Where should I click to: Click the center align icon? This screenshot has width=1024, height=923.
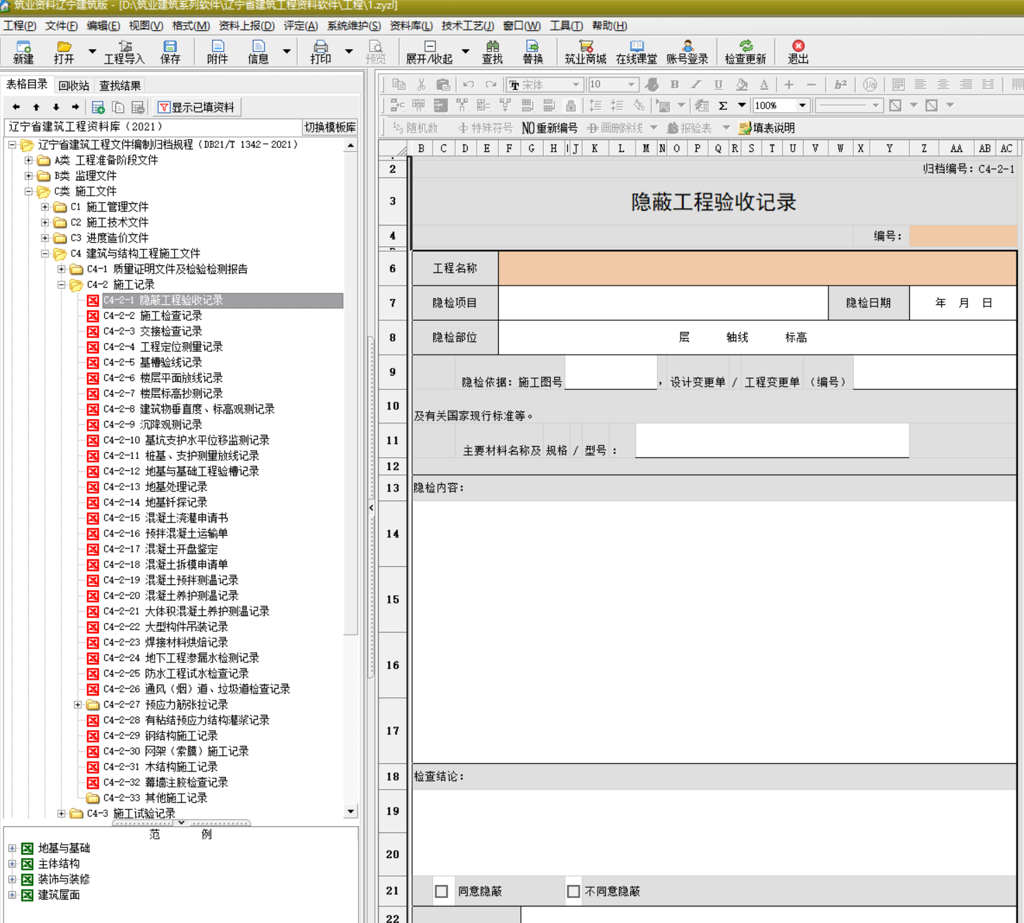click(x=942, y=84)
